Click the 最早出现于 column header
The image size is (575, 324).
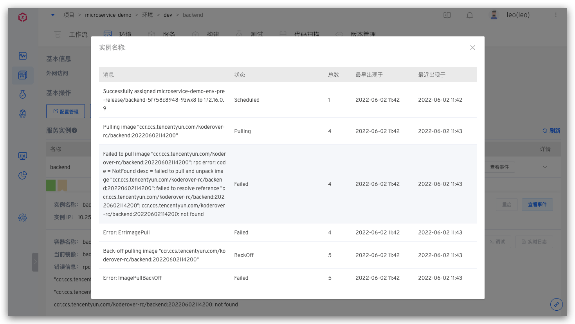pos(369,75)
